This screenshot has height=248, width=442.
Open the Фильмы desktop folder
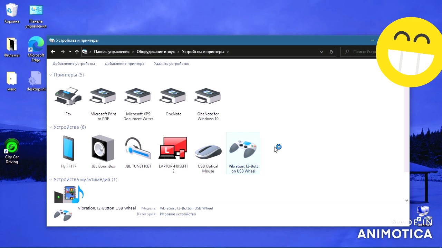(x=12, y=48)
